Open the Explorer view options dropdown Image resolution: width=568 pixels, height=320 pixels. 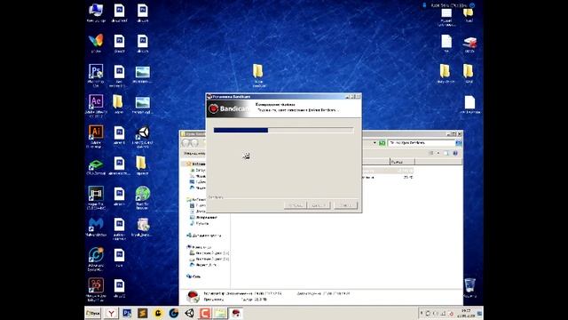coord(438,154)
